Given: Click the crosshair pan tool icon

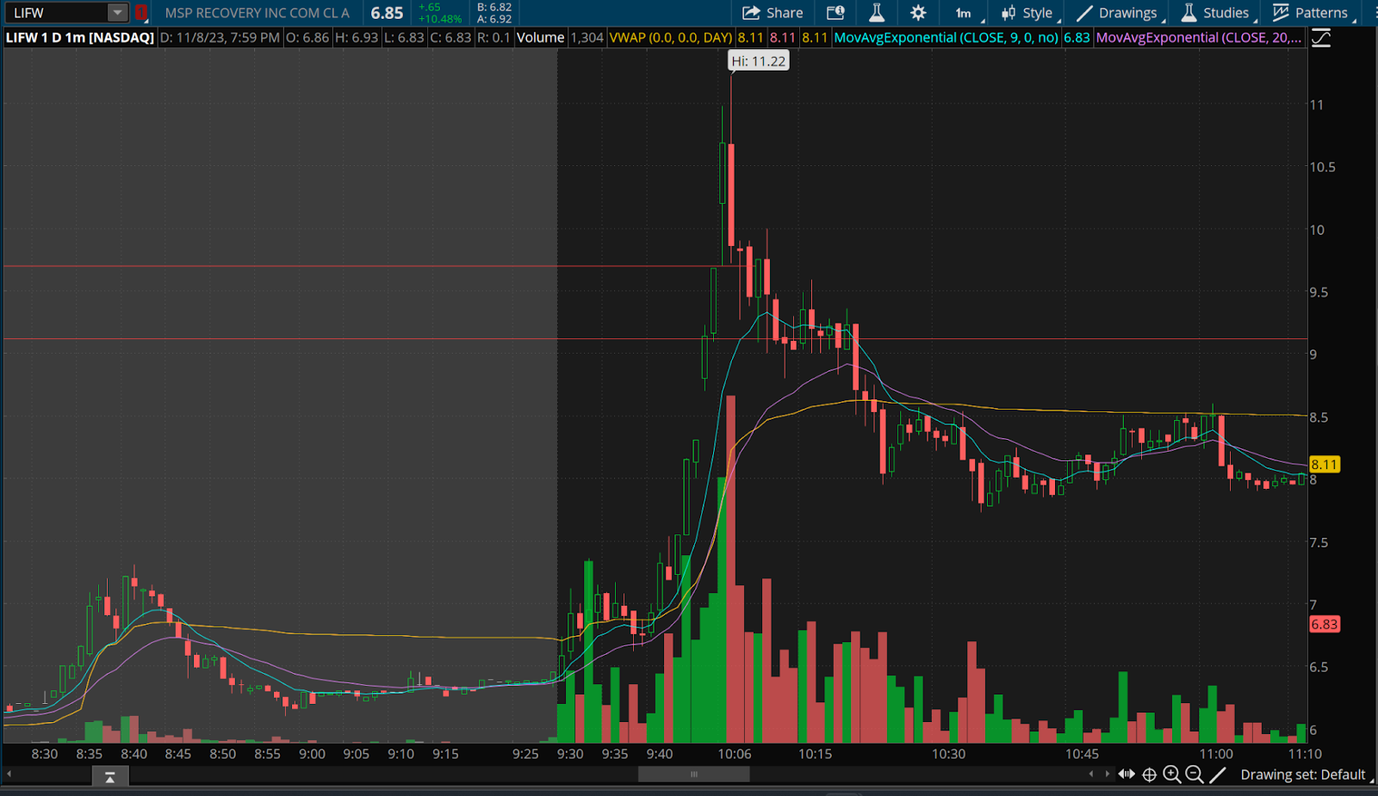Looking at the screenshot, I should [x=1149, y=774].
